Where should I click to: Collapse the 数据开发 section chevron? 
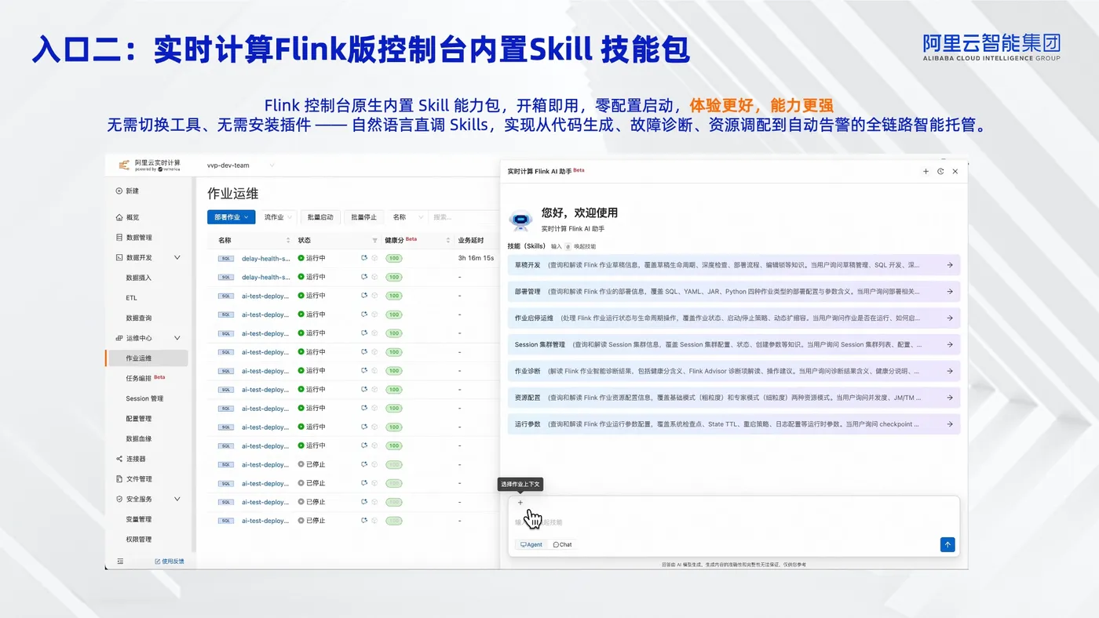[x=177, y=257]
